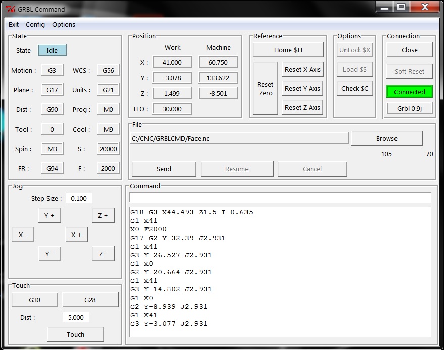Viewport: 444px width, 350px height.
Task: Click the Plane G17 value
Action: (x=52, y=90)
